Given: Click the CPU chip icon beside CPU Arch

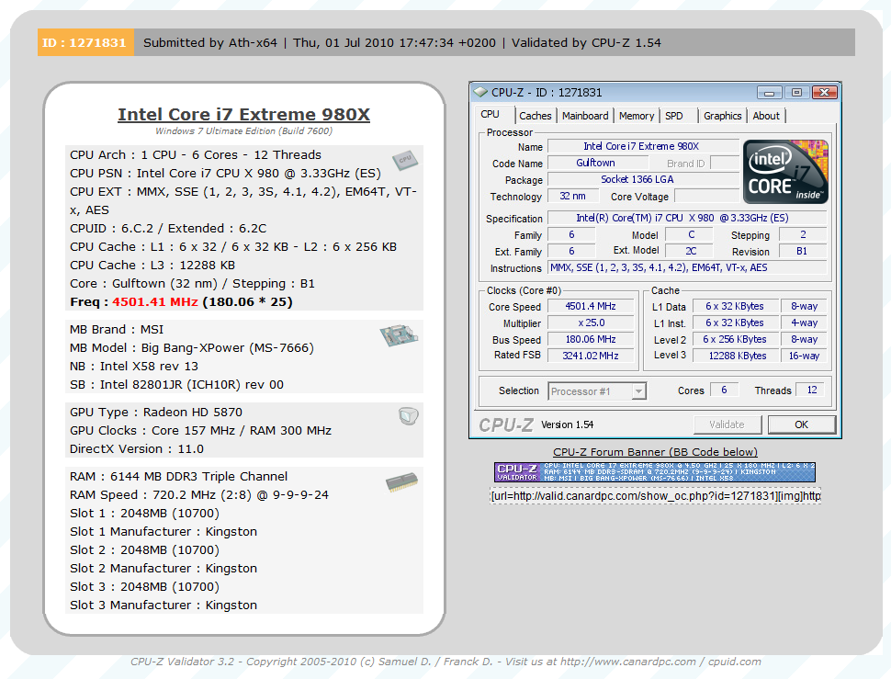Looking at the screenshot, I should (x=405, y=160).
